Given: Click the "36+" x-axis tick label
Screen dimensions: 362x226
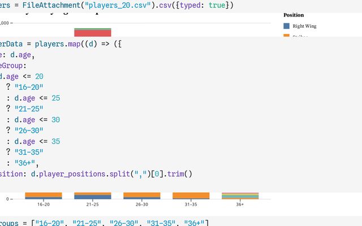Looking at the screenshot, I should tap(240, 205).
